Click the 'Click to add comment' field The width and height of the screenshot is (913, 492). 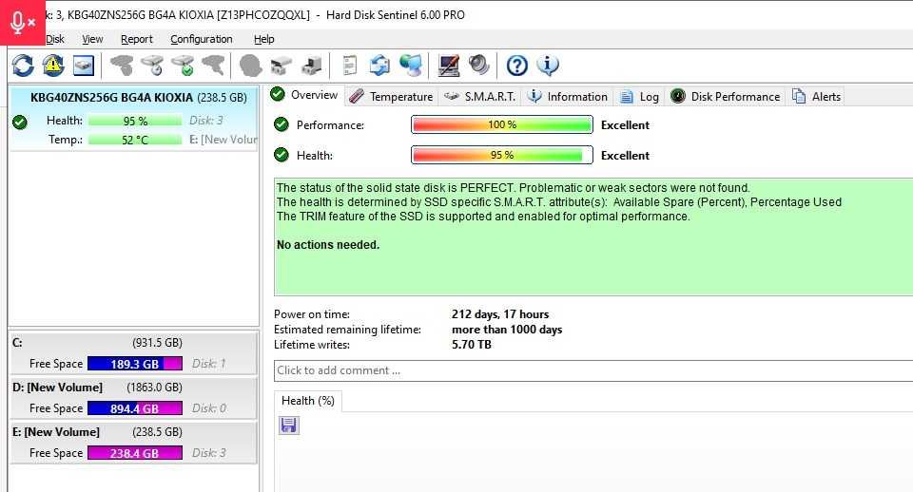[x=593, y=370]
